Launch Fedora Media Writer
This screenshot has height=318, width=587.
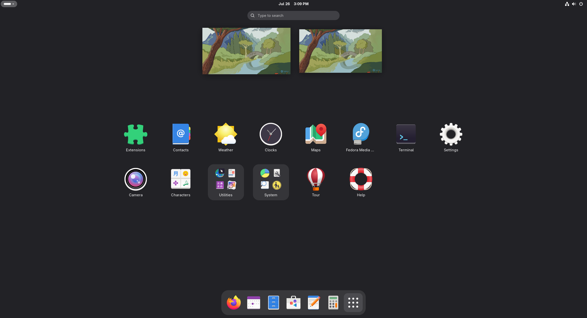tap(361, 138)
